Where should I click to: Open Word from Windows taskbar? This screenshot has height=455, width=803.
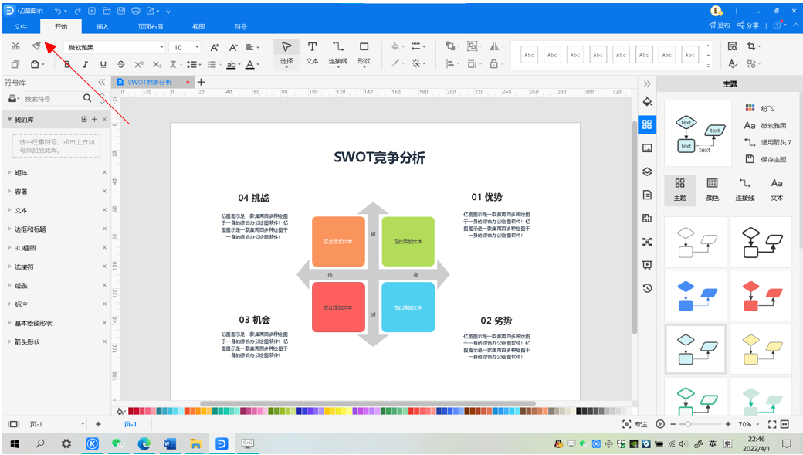170,443
